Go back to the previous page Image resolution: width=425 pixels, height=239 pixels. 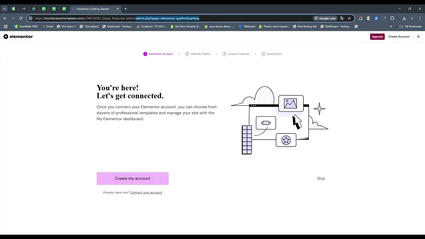[x=5, y=18]
